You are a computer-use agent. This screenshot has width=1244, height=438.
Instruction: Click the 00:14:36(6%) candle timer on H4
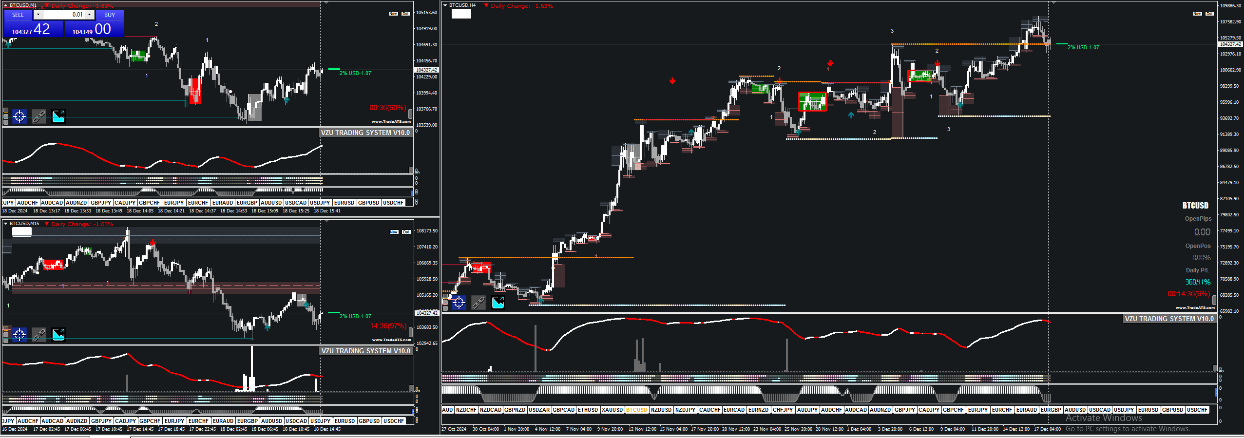point(1189,294)
